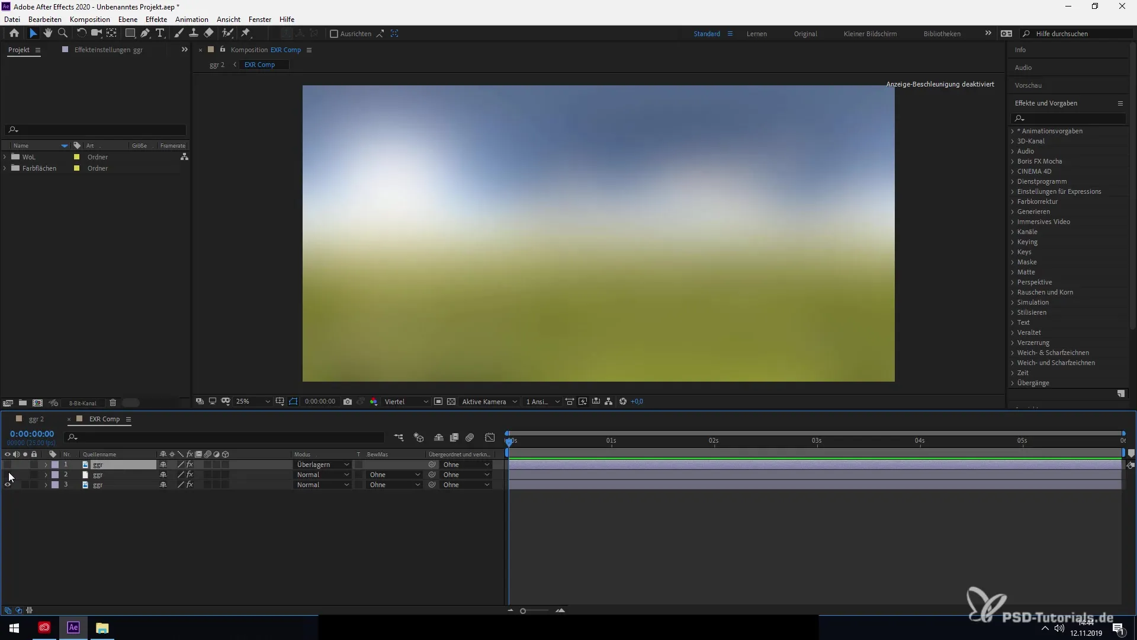Toggle the solo box for layer 2

point(25,475)
